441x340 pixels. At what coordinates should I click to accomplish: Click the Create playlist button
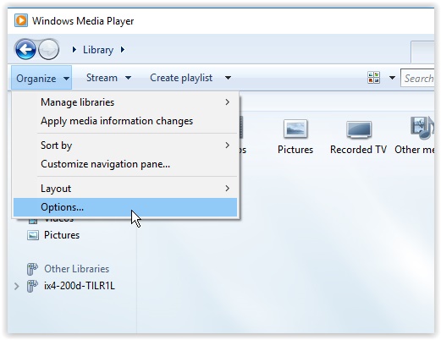(x=181, y=78)
